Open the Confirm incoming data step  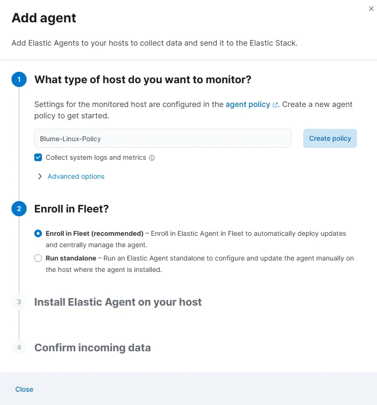(x=92, y=347)
